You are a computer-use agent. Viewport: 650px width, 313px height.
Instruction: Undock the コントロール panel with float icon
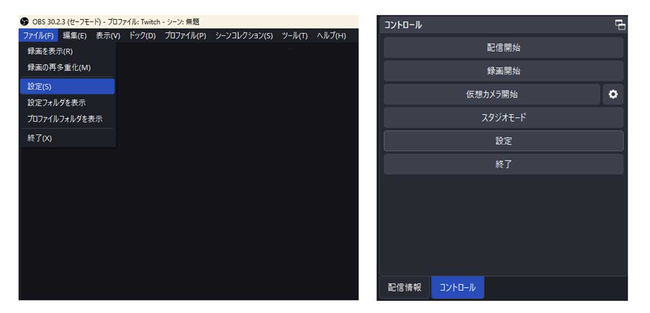pos(620,25)
